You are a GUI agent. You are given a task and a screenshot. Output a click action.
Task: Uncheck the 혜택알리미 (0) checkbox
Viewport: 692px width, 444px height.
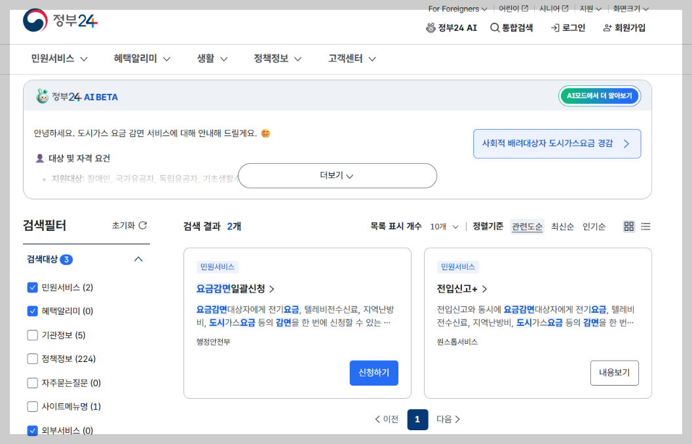click(32, 311)
